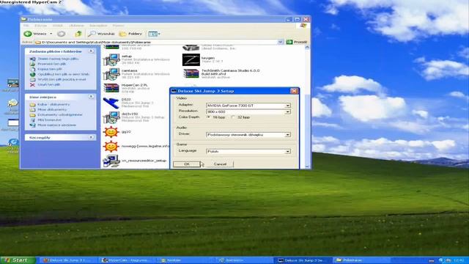
Task: Click the Mój komputer icon in Inne miejsca
Action: click(x=32, y=120)
